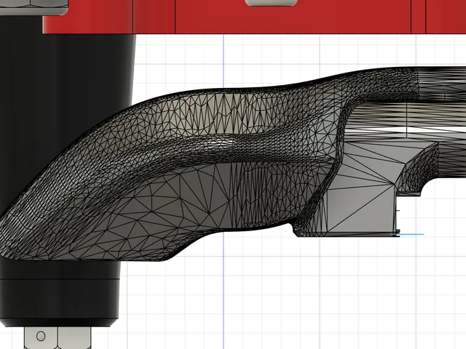
Task: Select the red block body at top
Action: click(254, 17)
